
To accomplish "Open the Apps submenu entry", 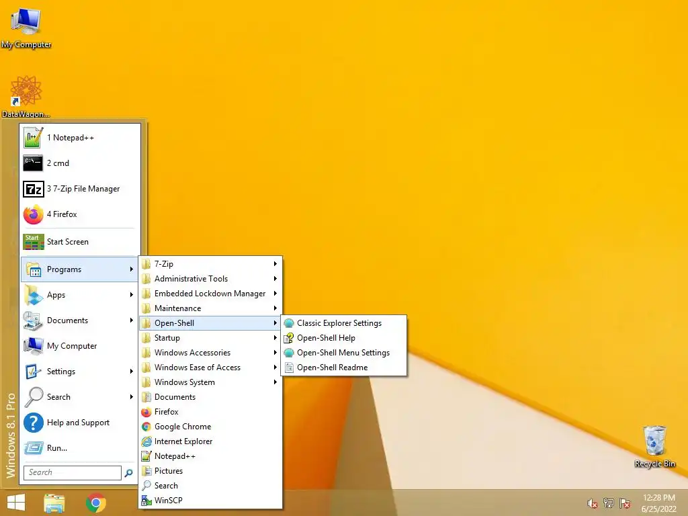I will click(x=80, y=295).
